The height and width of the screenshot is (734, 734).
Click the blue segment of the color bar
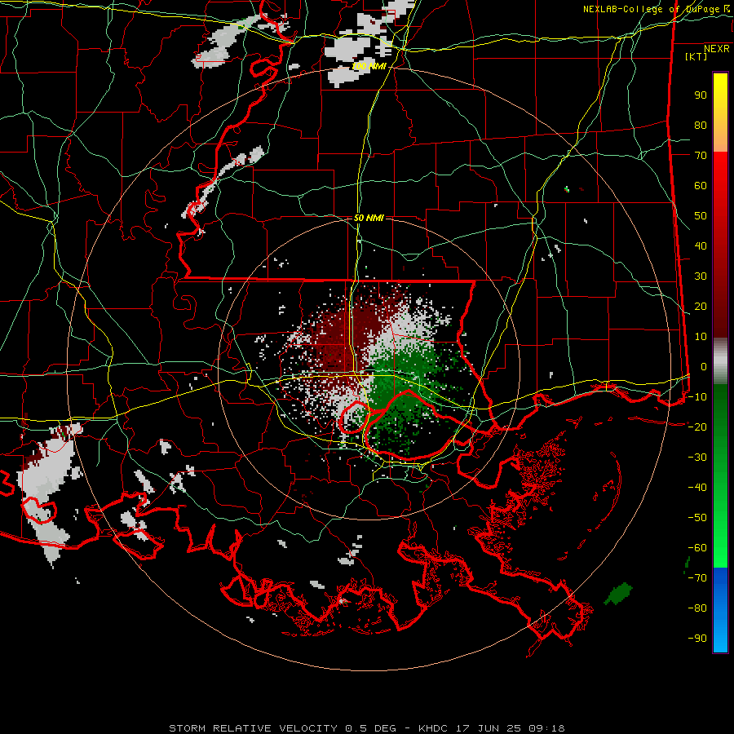pos(720,609)
